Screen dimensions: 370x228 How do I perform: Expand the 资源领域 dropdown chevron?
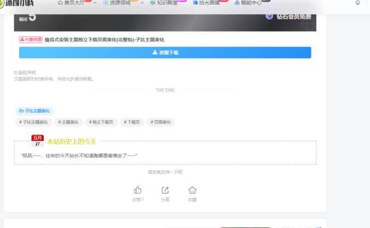point(142,3)
